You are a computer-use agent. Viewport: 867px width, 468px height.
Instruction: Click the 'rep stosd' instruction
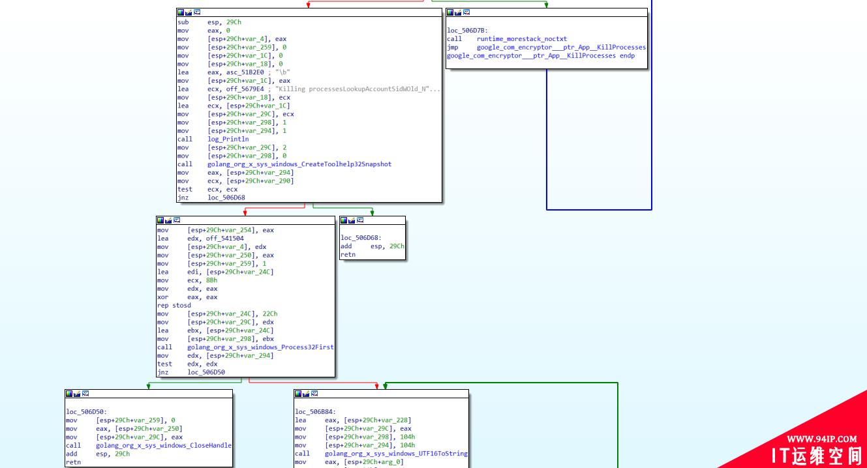174,306
